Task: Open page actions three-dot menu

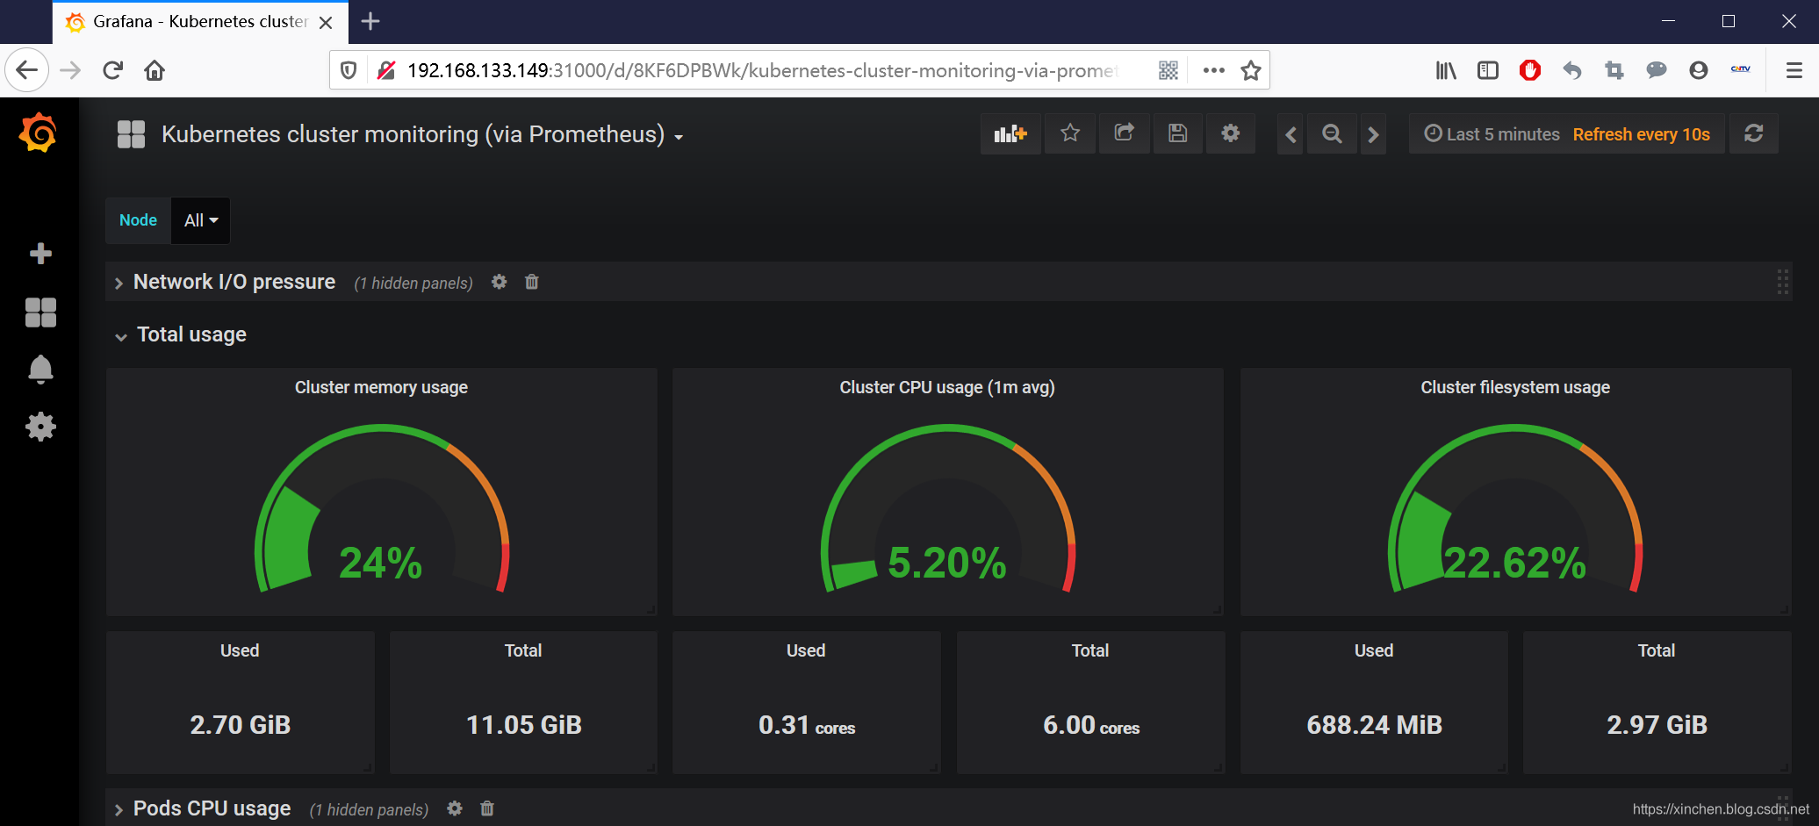Action: [x=1213, y=70]
